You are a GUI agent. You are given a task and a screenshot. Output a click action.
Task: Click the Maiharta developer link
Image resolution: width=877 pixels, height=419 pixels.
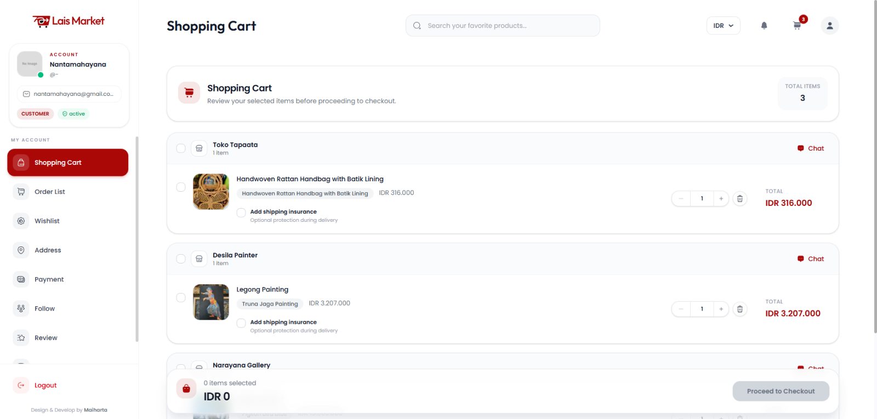(x=95, y=410)
